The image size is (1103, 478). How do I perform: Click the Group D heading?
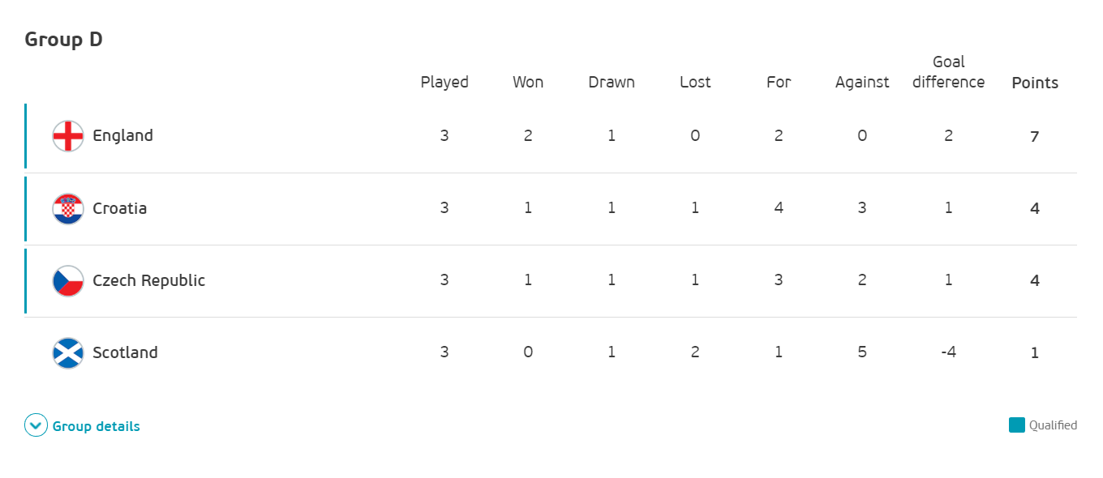[x=63, y=39]
